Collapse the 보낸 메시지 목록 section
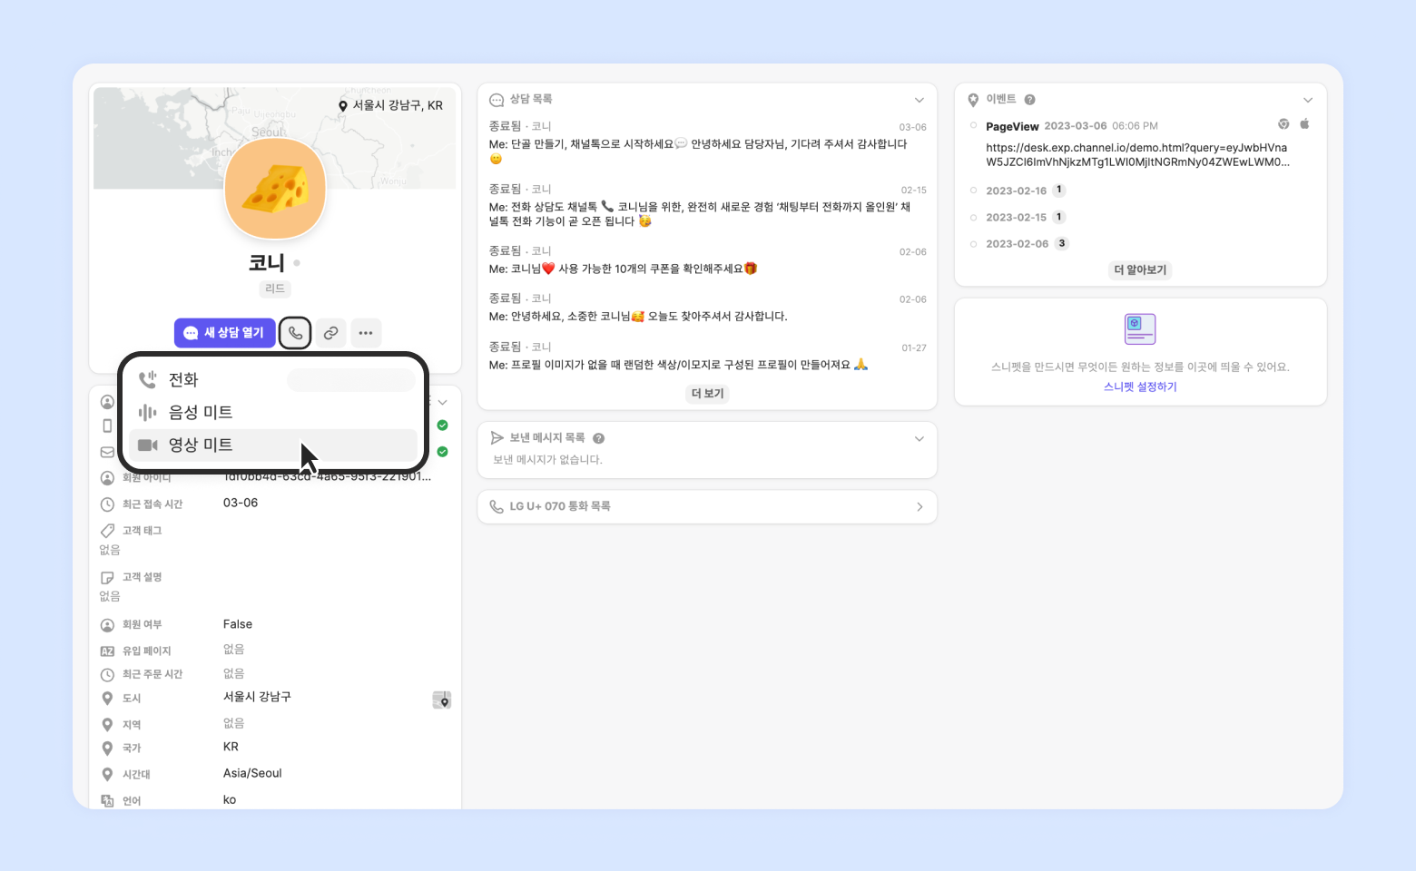Screen dimensions: 1416x871 point(919,439)
